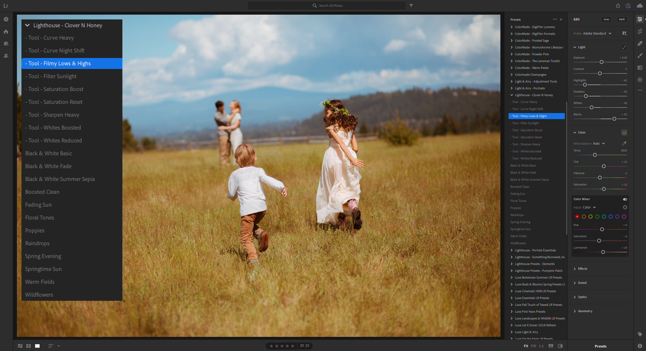Open the Help question mark icon
646x351 pixels.
pos(628,6)
